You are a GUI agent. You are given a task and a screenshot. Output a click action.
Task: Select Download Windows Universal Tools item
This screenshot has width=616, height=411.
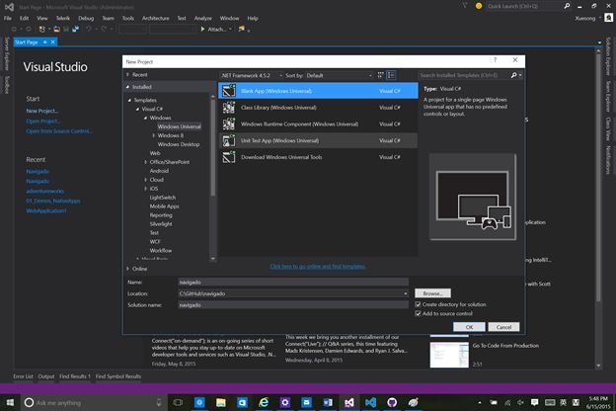tap(318, 157)
